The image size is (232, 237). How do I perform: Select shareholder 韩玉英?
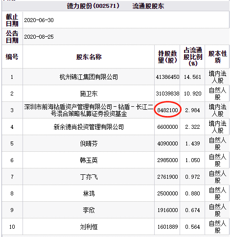(x=89, y=160)
